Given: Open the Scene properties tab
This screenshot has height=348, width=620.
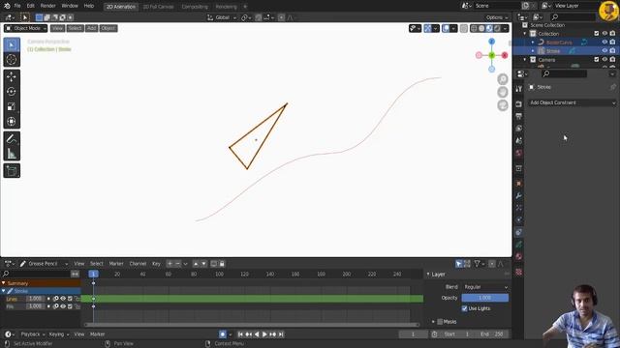Looking at the screenshot, I should point(519,140).
